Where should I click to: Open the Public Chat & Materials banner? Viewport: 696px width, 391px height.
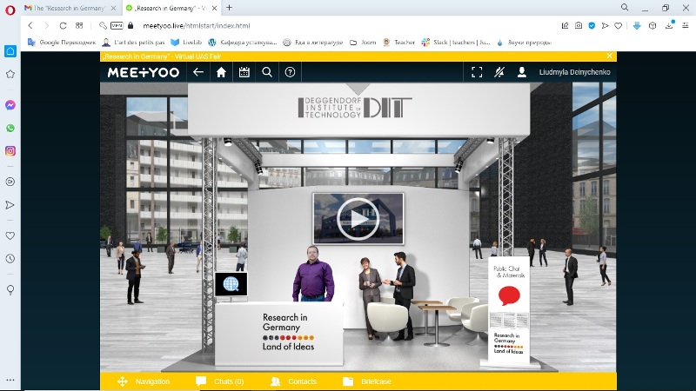pyautogui.click(x=509, y=310)
